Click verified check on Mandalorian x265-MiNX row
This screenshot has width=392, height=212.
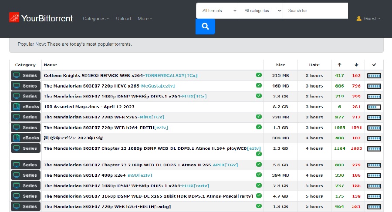(259, 117)
